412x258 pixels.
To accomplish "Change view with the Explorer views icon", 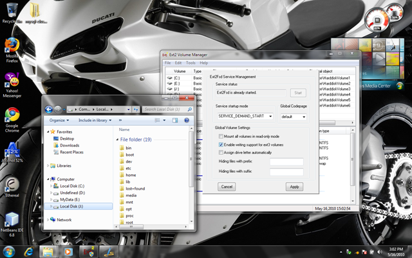I will coord(157,121).
